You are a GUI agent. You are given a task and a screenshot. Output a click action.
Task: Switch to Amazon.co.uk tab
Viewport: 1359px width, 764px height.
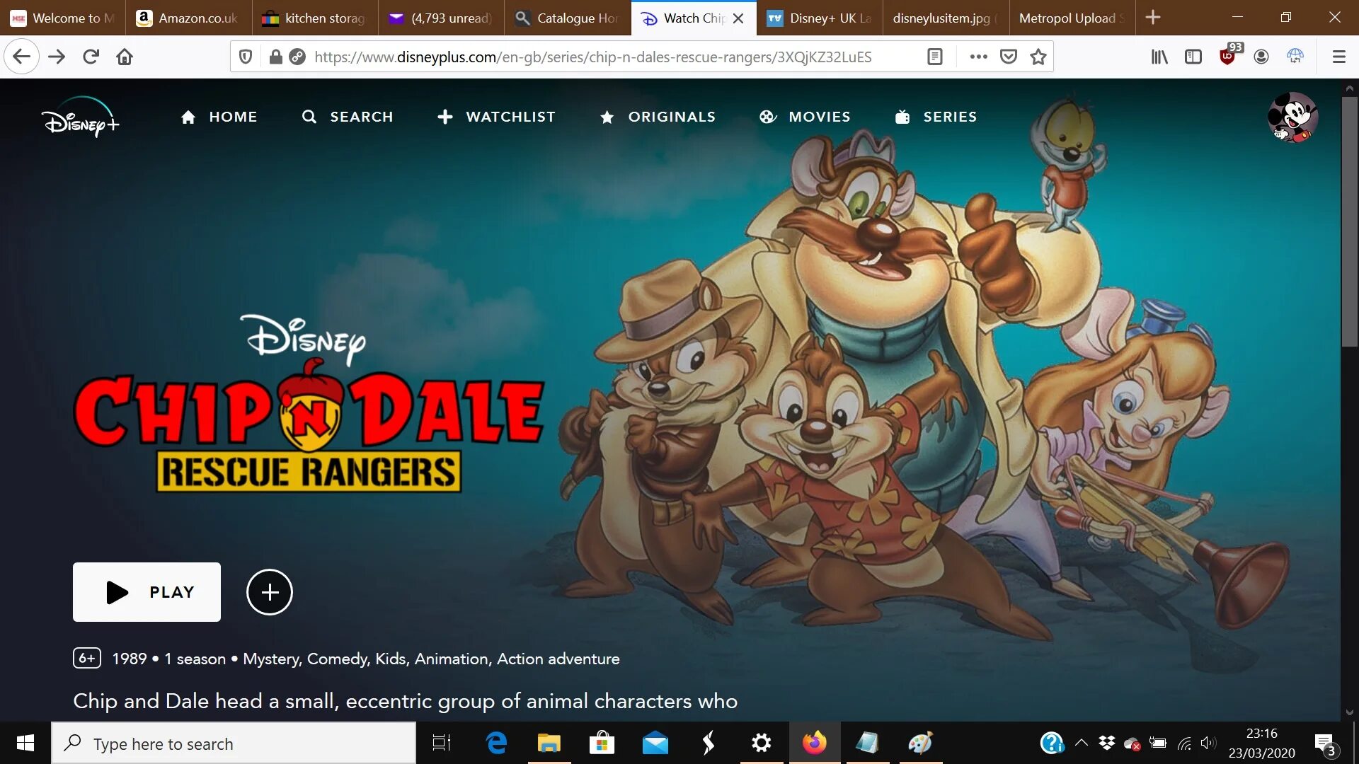pos(189,18)
